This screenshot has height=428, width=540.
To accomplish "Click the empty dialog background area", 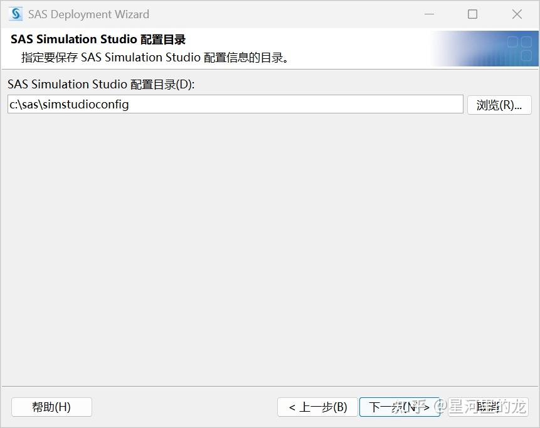I will (x=251, y=251).
